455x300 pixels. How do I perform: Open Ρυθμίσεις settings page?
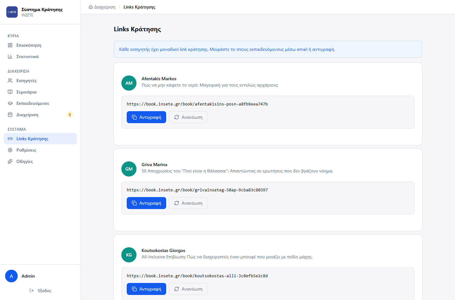[x=40, y=150]
